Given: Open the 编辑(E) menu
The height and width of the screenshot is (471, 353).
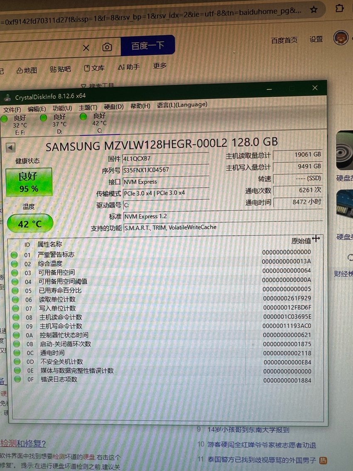Looking at the screenshot, I should 37,109.
